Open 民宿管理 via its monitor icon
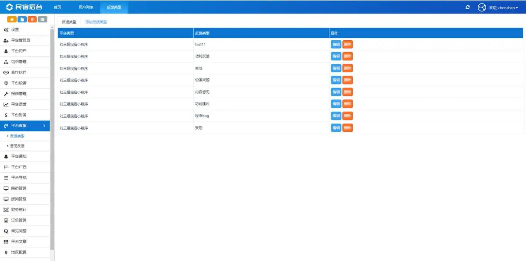Screen dimensions: 526x261 (x=6, y=188)
